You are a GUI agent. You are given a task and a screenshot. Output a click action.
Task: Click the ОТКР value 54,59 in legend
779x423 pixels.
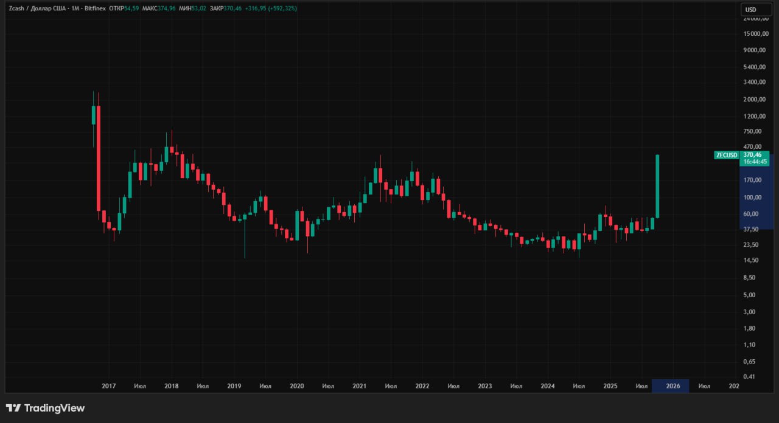(x=131, y=9)
